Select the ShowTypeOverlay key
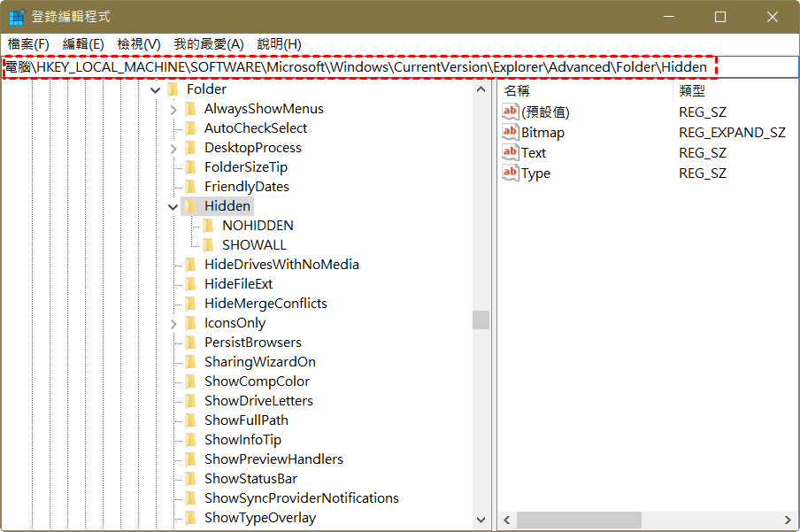The width and height of the screenshot is (800, 532). click(x=260, y=518)
